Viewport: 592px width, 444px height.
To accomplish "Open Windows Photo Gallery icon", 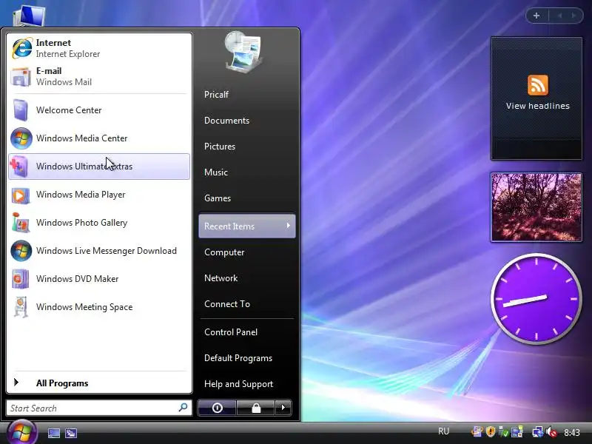I will [x=21, y=223].
